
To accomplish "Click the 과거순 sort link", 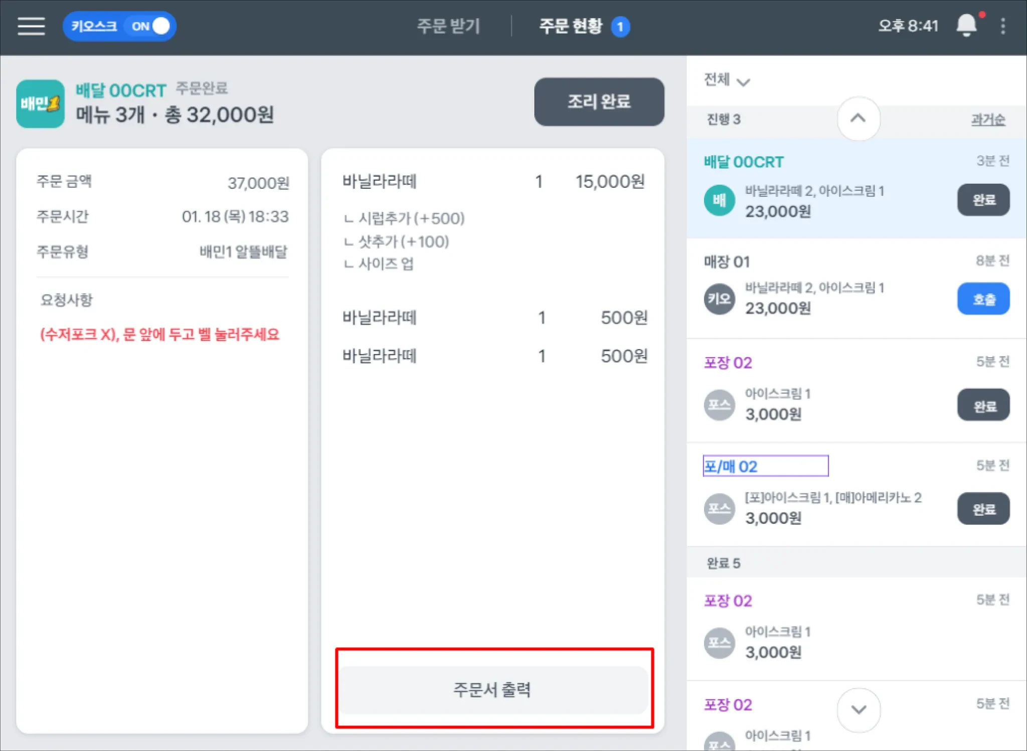I will pyautogui.click(x=987, y=119).
